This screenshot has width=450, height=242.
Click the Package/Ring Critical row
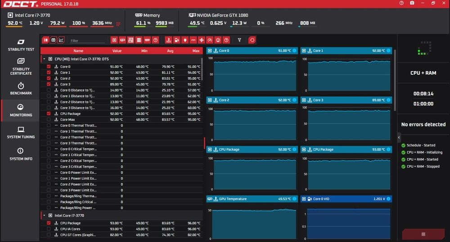pyautogui.click(x=121, y=202)
